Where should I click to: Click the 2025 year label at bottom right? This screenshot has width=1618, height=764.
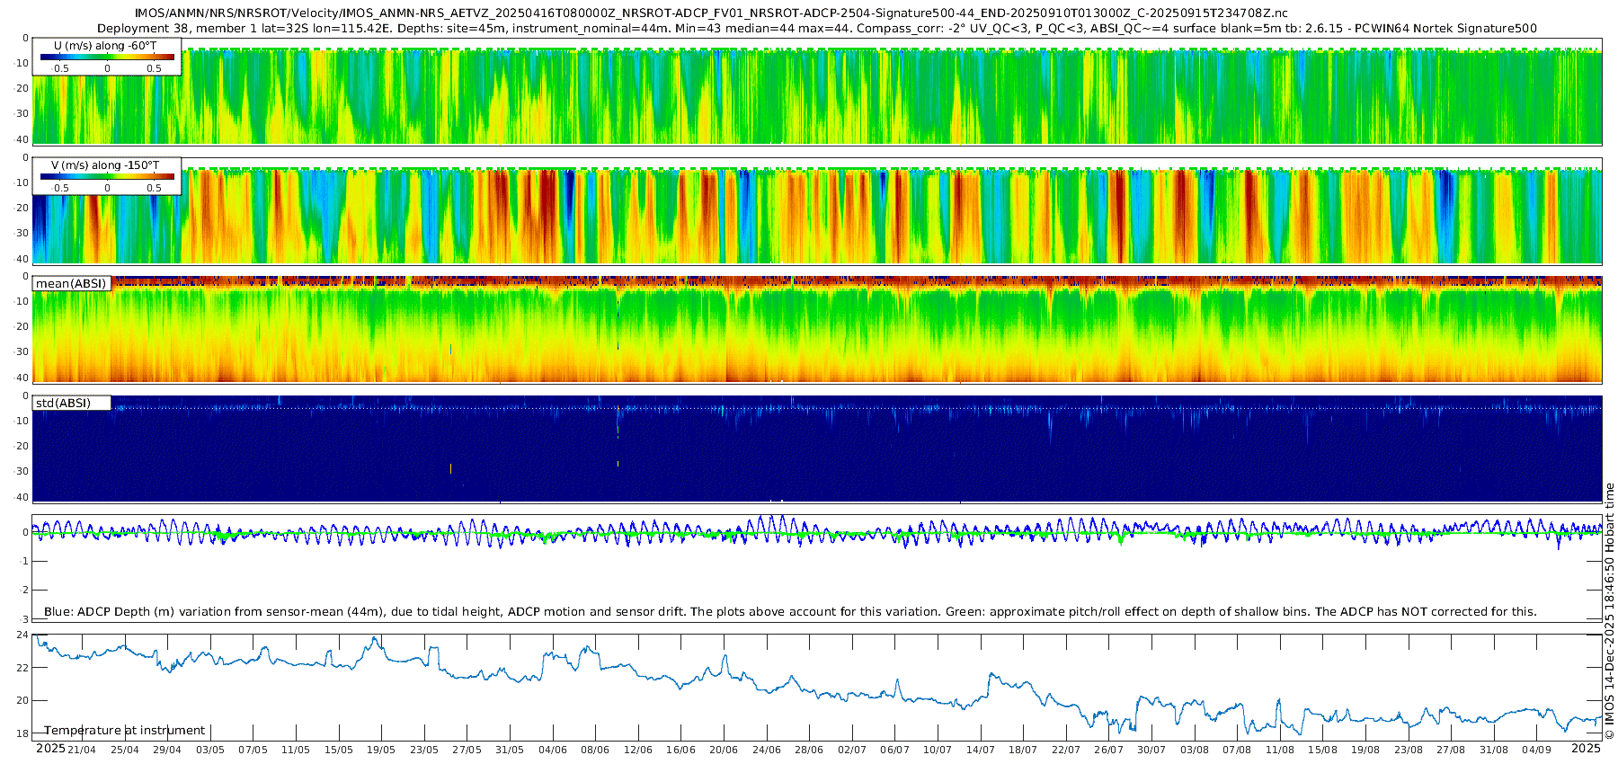pyautogui.click(x=1586, y=749)
